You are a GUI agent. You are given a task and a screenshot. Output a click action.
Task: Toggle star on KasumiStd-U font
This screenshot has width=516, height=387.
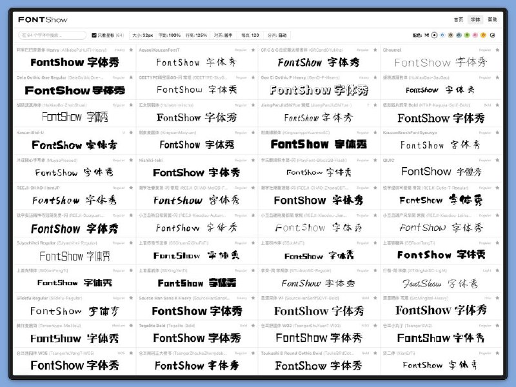[x=131, y=133]
